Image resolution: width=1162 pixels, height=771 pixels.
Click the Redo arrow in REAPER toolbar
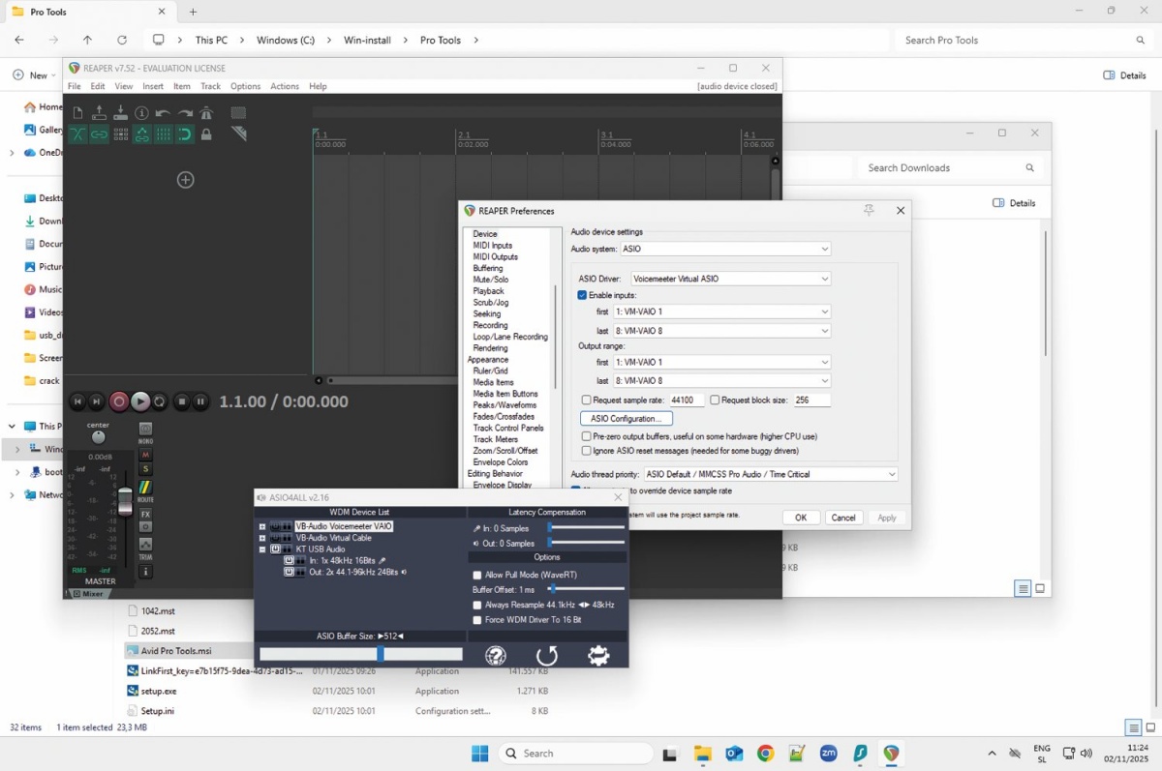[184, 113]
